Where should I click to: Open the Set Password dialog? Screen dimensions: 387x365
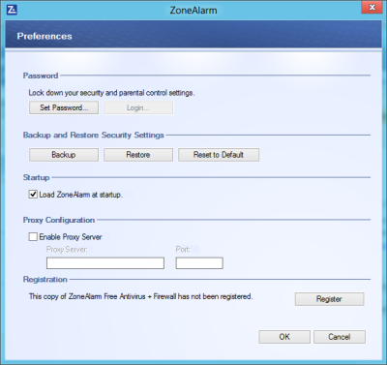[64, 107]
